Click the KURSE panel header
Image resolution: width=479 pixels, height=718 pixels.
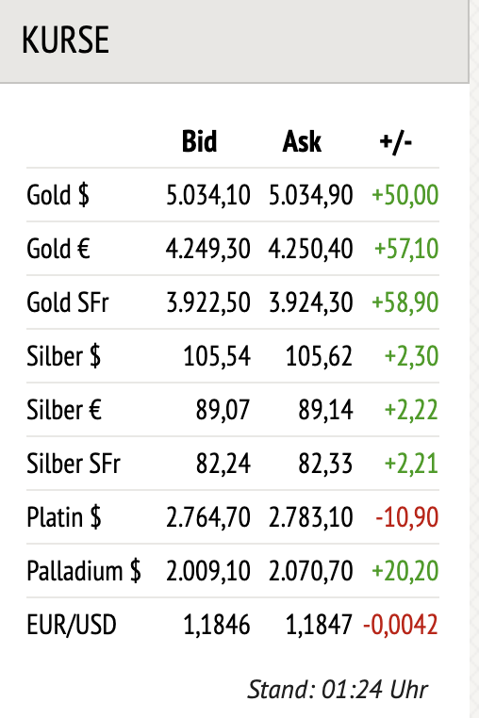click(234, 41)
